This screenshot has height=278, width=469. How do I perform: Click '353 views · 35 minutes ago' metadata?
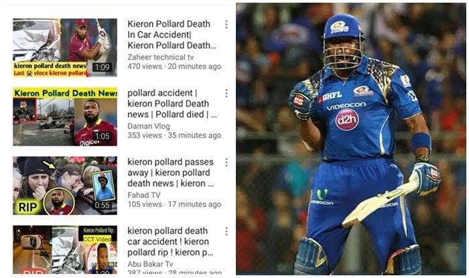pyautogui.click(x=174, y=135)
